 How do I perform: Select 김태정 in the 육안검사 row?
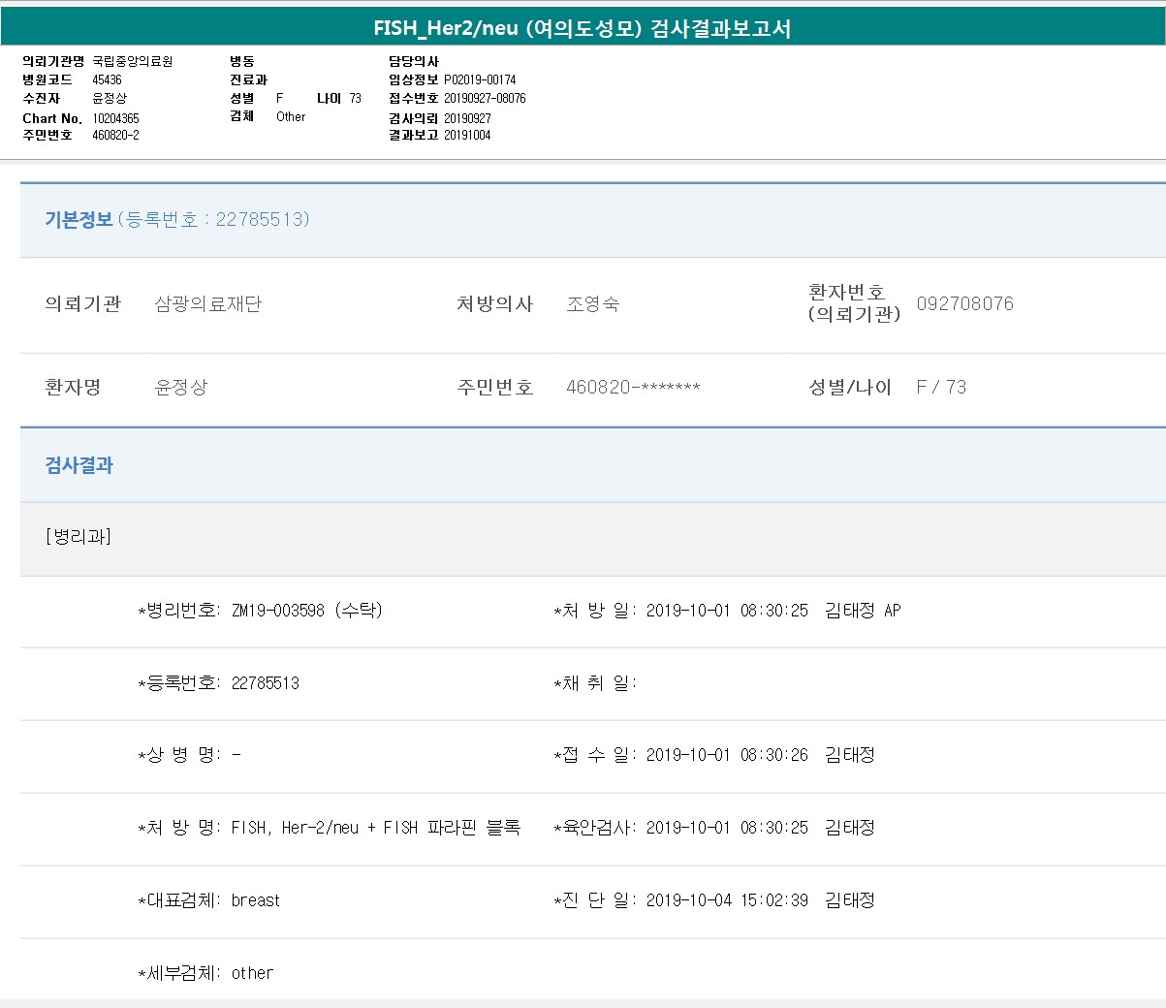click(850, 828)
